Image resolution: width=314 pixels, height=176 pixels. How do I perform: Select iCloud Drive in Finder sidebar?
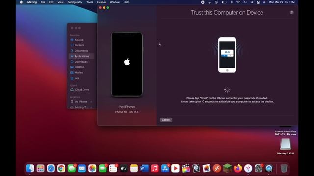tap(81, 90)
